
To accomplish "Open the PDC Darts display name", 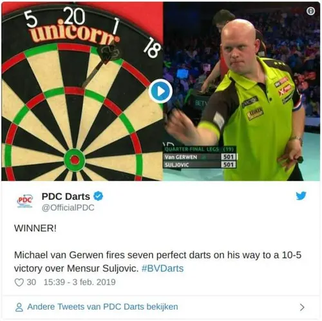I will pyautogui.click(x=66, y=196).
